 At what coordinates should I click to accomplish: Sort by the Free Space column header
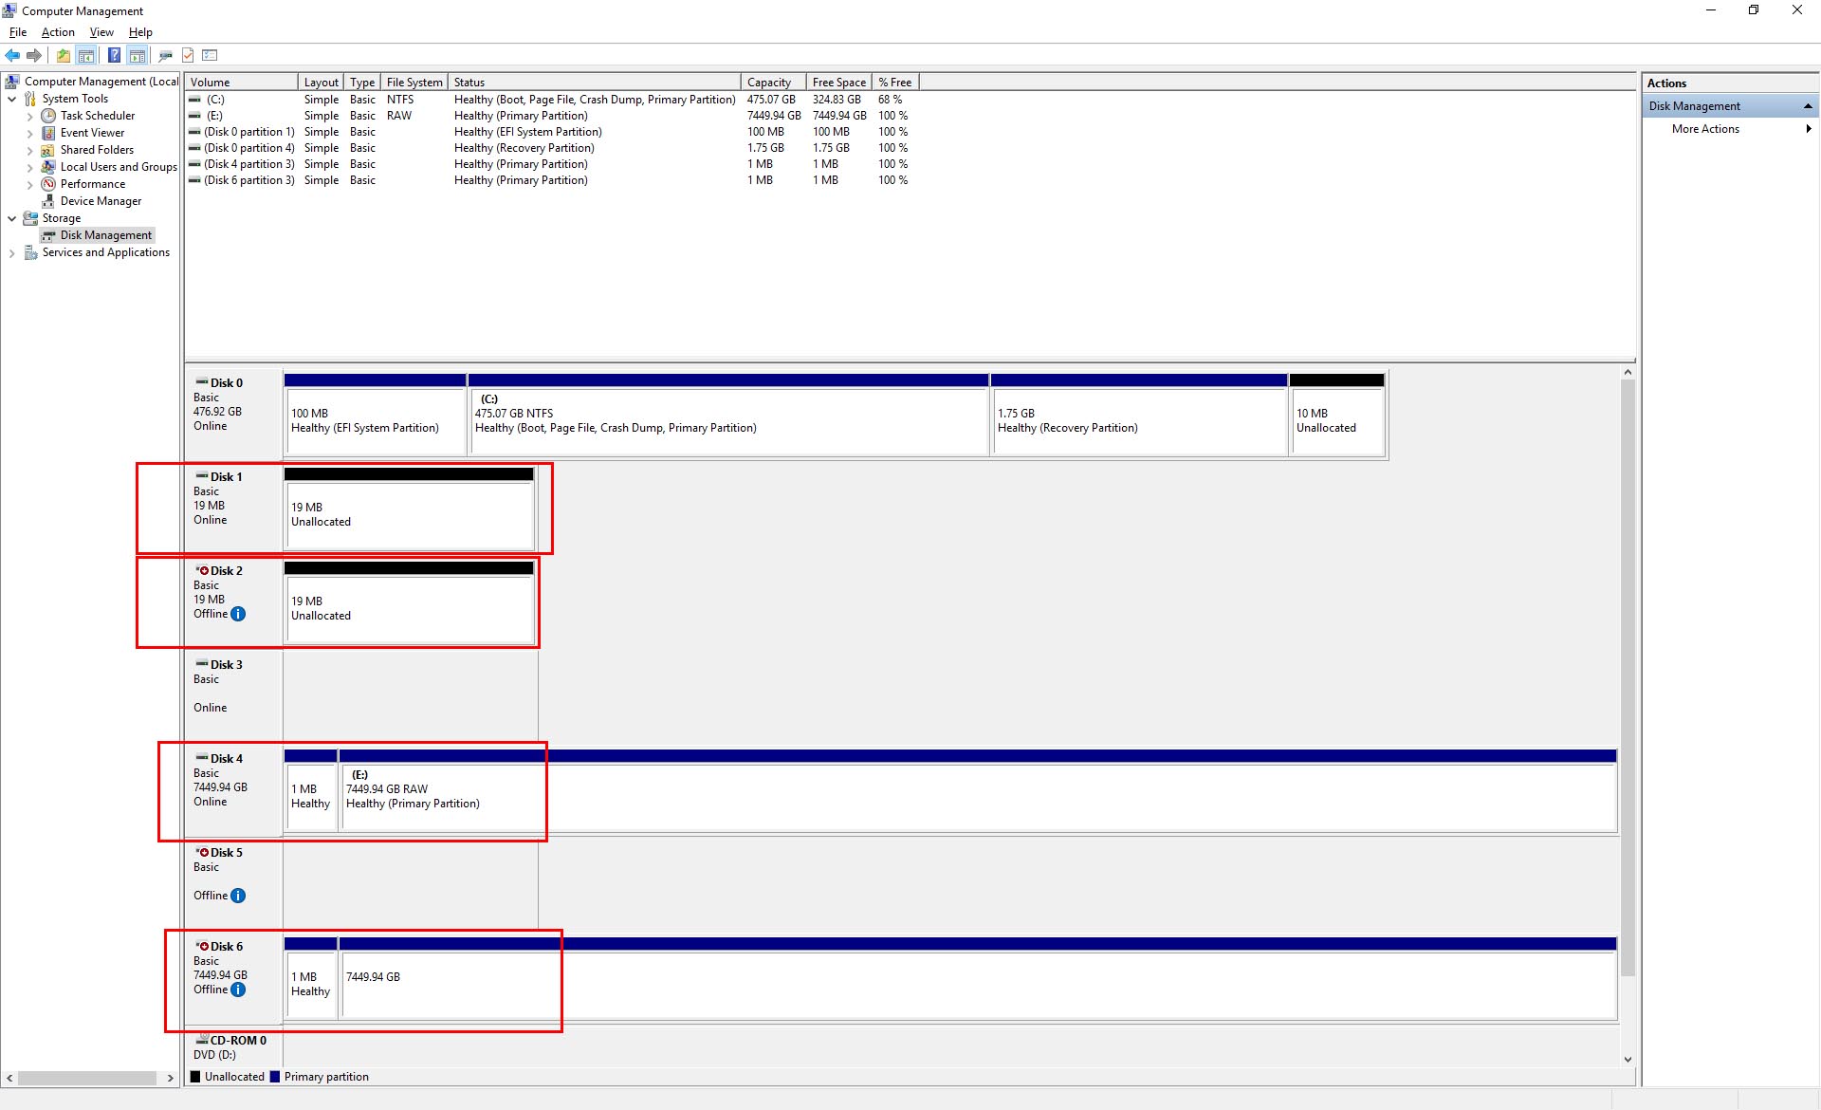[x=839, y=83]
